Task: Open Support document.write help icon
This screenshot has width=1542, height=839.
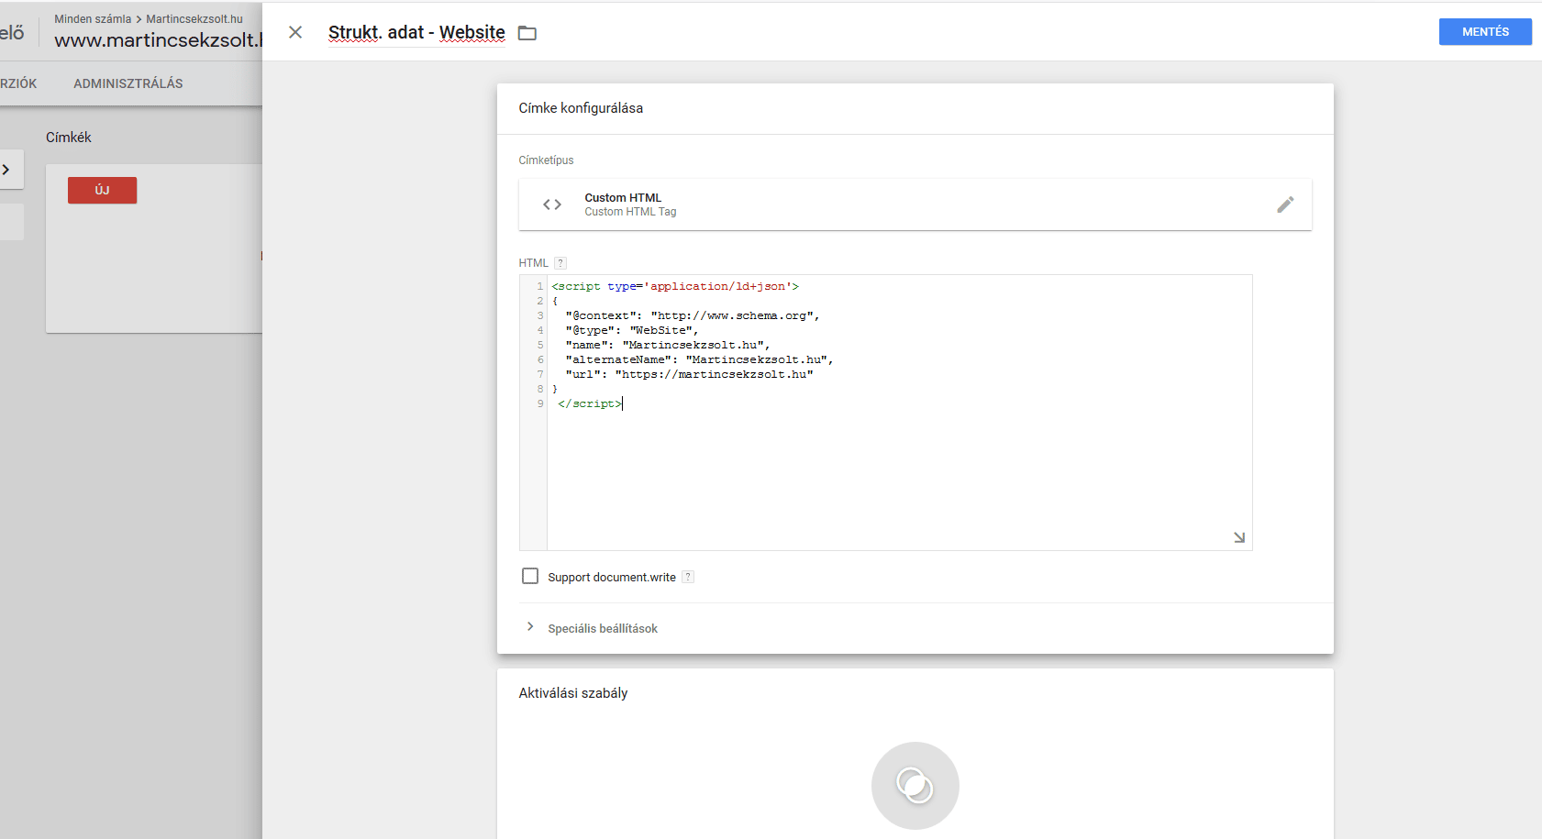Action: 688,577
